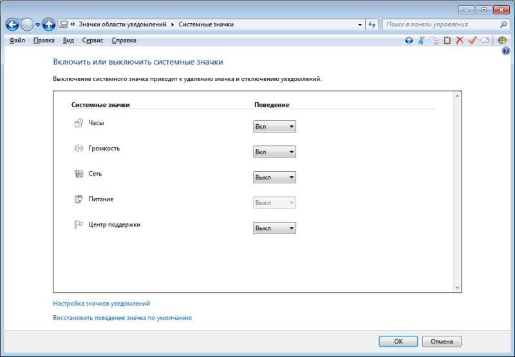This screenshot has width=515, height=357.
Task: Open 'Настройка значков уведомлений' link
Action: [102, 304]
